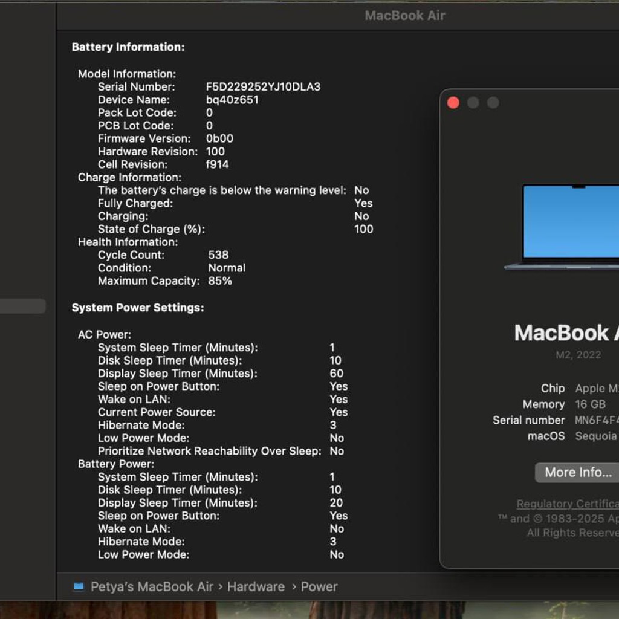Click the Hardware Revision value 100
619x619 pixels.
point(215,152)
